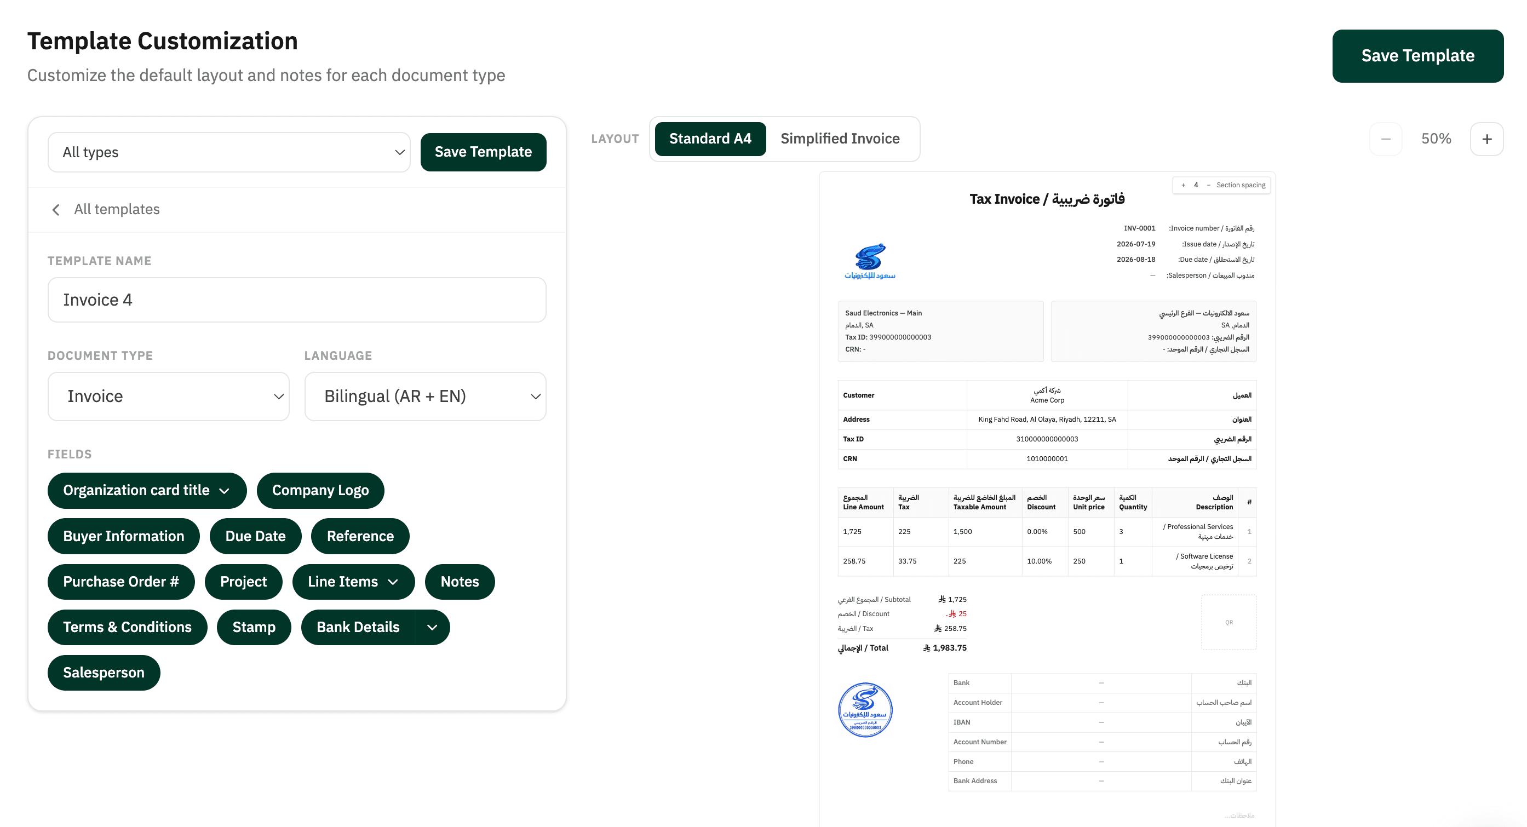Click Save Template beside the All types filter
1527x827 pixels.
coord(483,152)
